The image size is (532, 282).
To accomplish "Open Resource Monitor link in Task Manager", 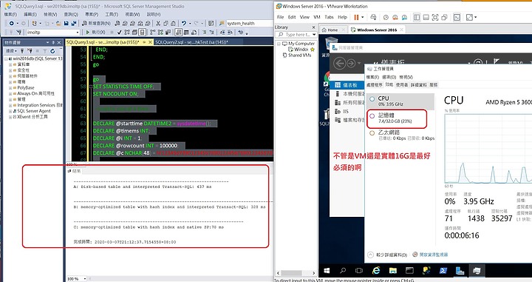I will coord(430,255).
